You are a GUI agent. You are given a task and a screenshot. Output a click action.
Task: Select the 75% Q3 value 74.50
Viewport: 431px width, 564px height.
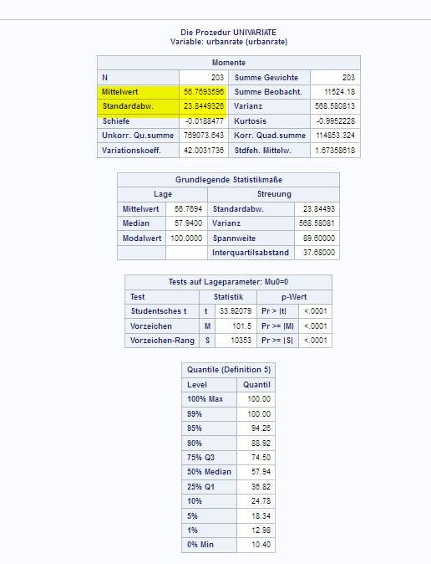(x=261, y=457)
